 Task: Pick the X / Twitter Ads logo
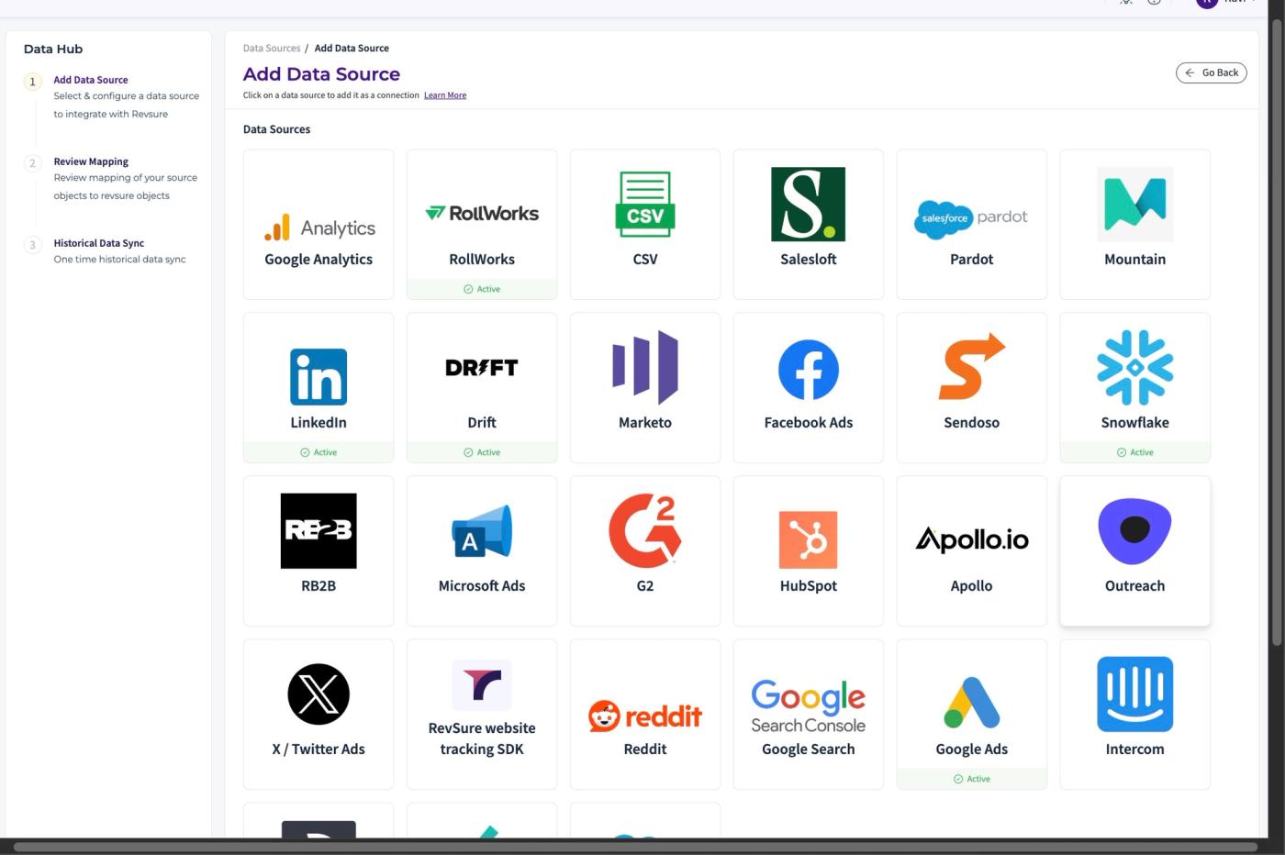318,694
